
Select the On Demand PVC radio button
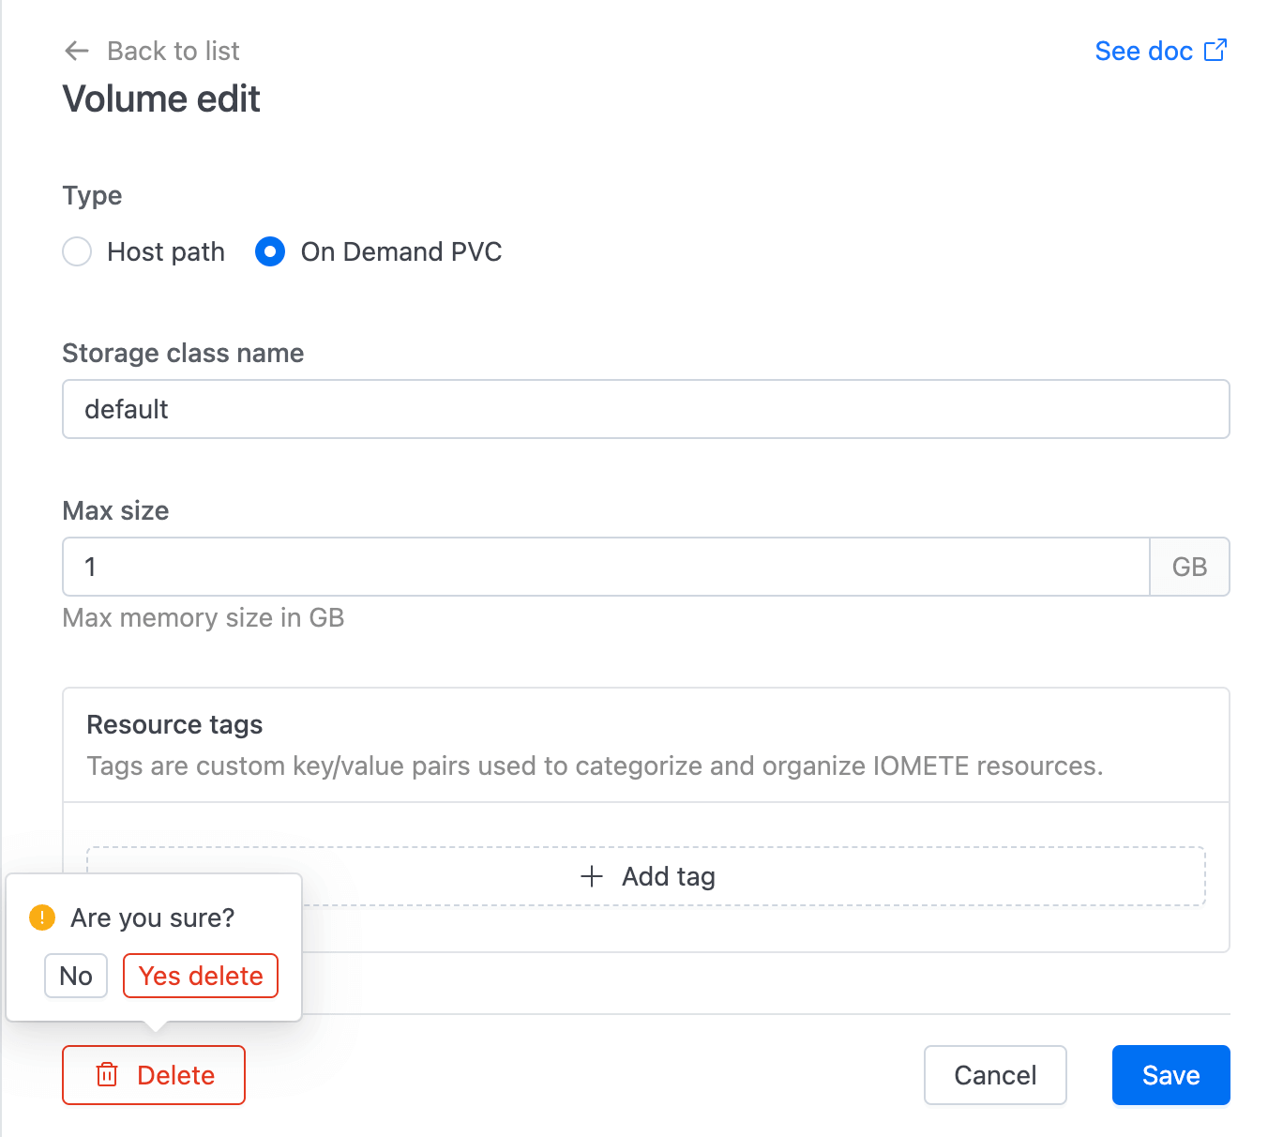[270, 251]
